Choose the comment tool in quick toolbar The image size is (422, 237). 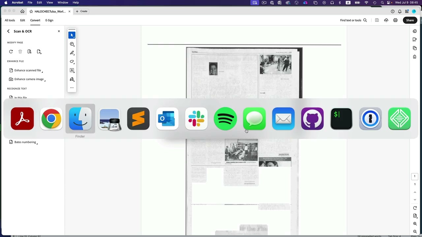(x=72, y=44)
